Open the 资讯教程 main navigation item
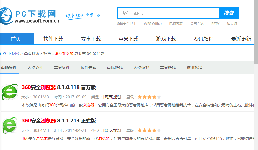Viewport: 258px width, 150px height. (204, 39)
